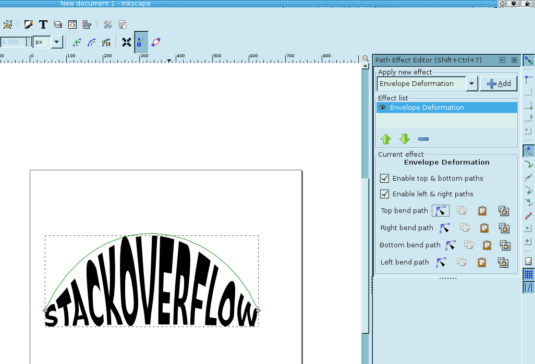Image resolution: width=535 pixels, height=364 pixels.
Task: Copy the Bottom bend path icon
Action: [469, 245]
